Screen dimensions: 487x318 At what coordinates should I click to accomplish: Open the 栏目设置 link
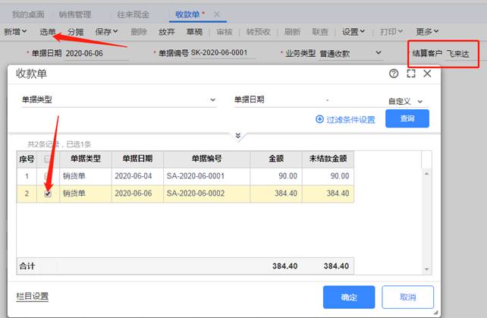(x=33, y=296)
